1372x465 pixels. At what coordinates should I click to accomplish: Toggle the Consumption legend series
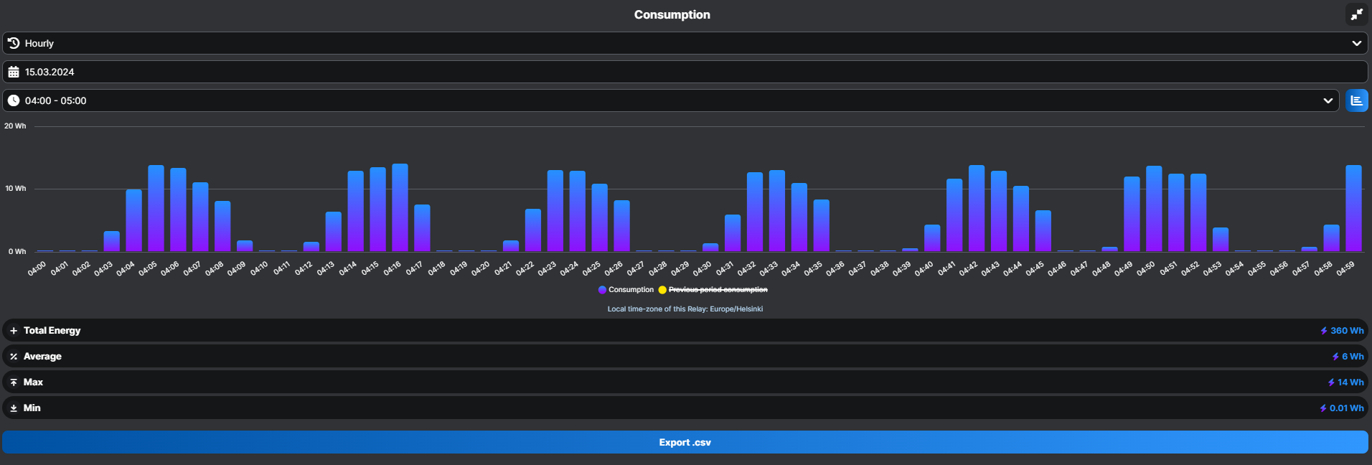tap(631, 290)
